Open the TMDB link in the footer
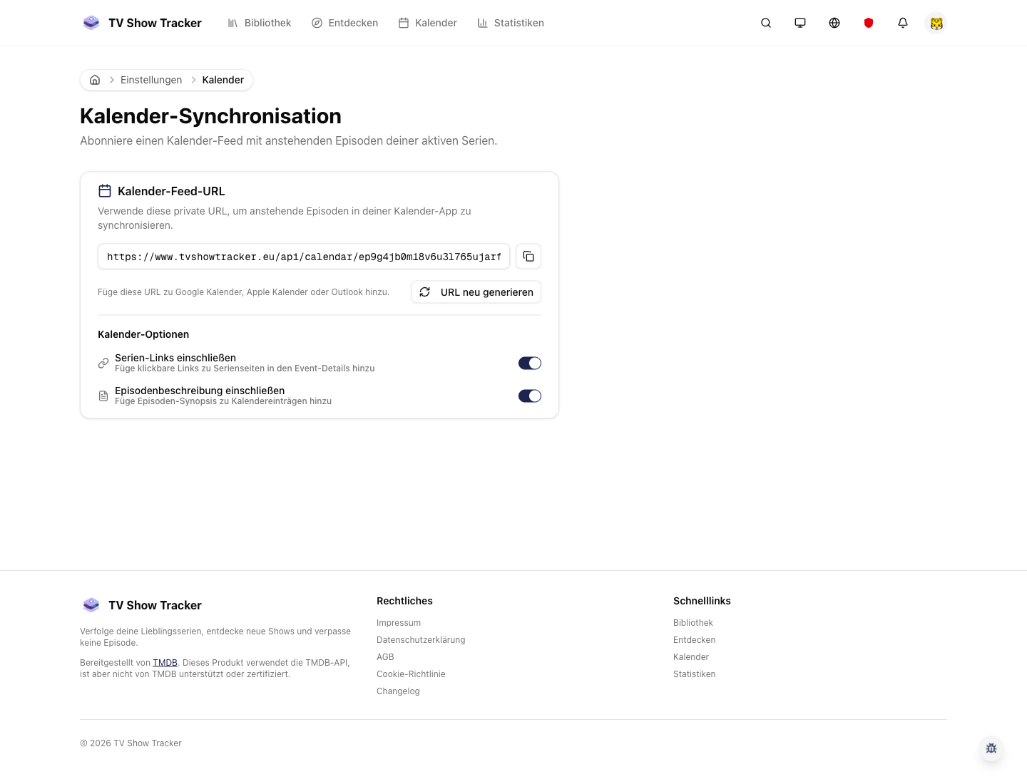The width and height of the screenshot is (1027, 784). click(165, 662)
